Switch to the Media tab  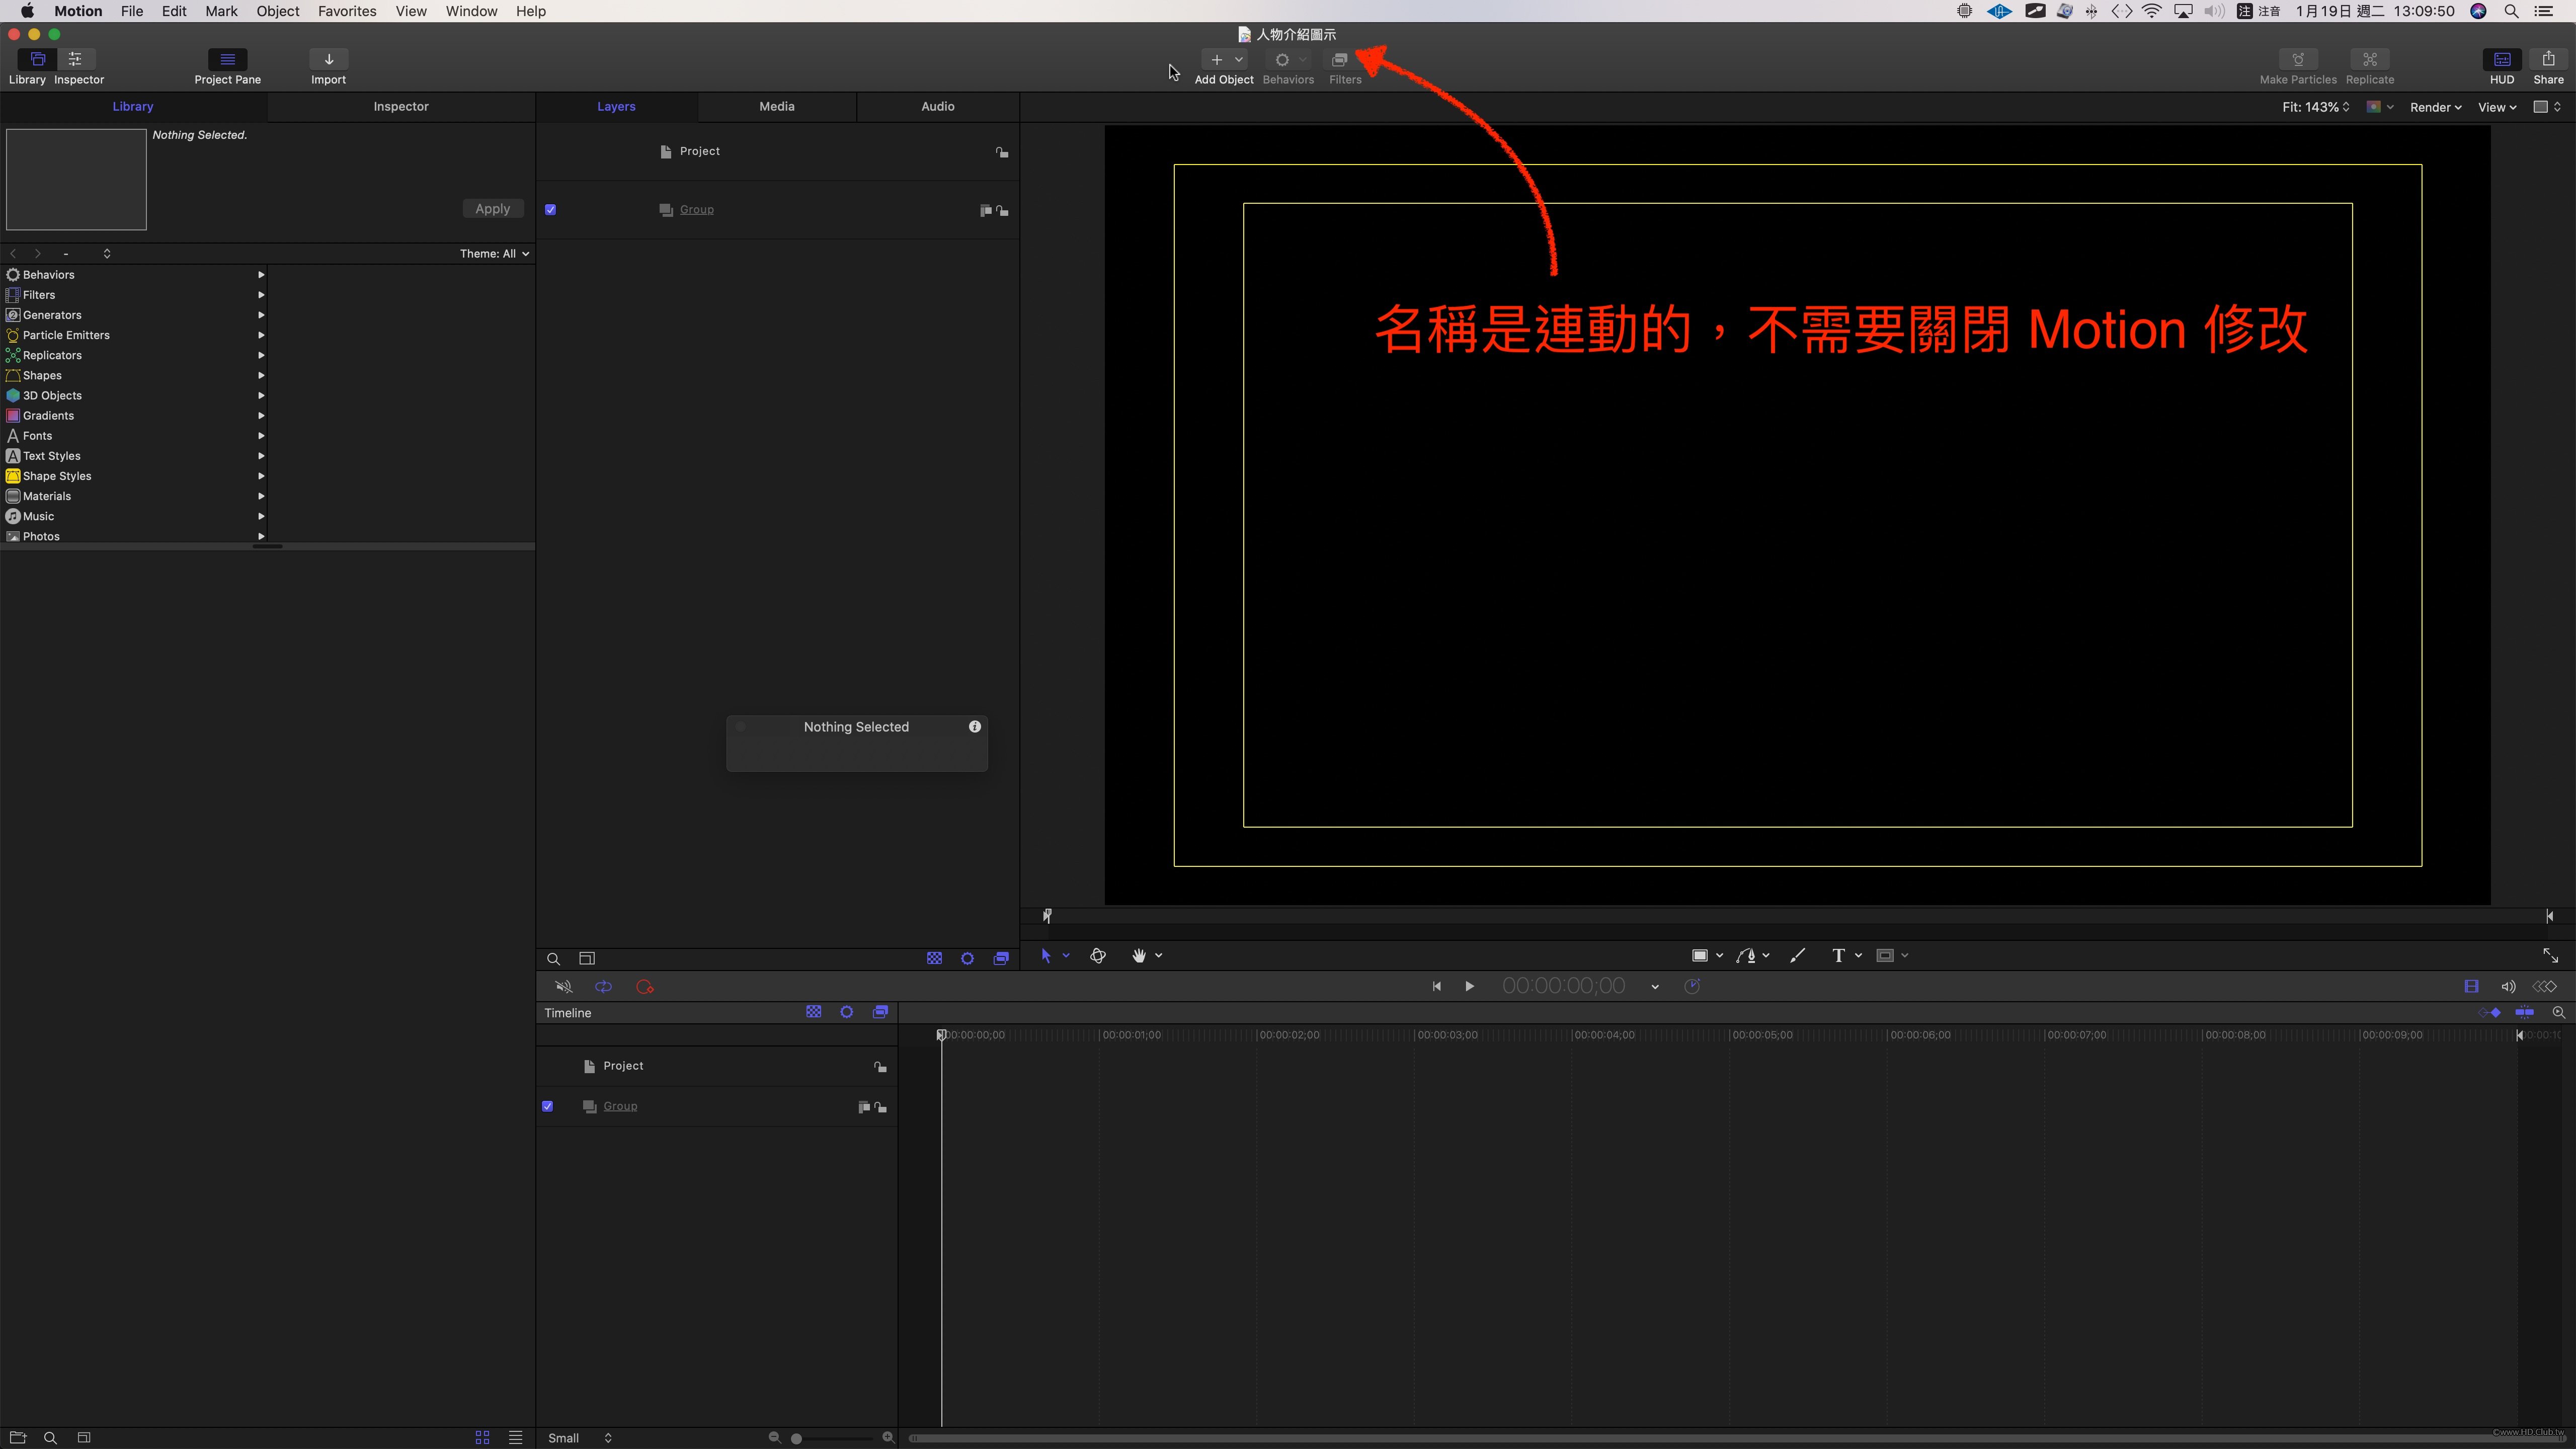click(776, 106)
